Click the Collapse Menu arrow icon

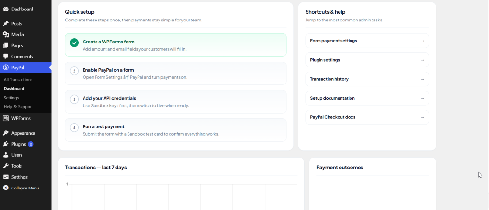coord(6,188)
